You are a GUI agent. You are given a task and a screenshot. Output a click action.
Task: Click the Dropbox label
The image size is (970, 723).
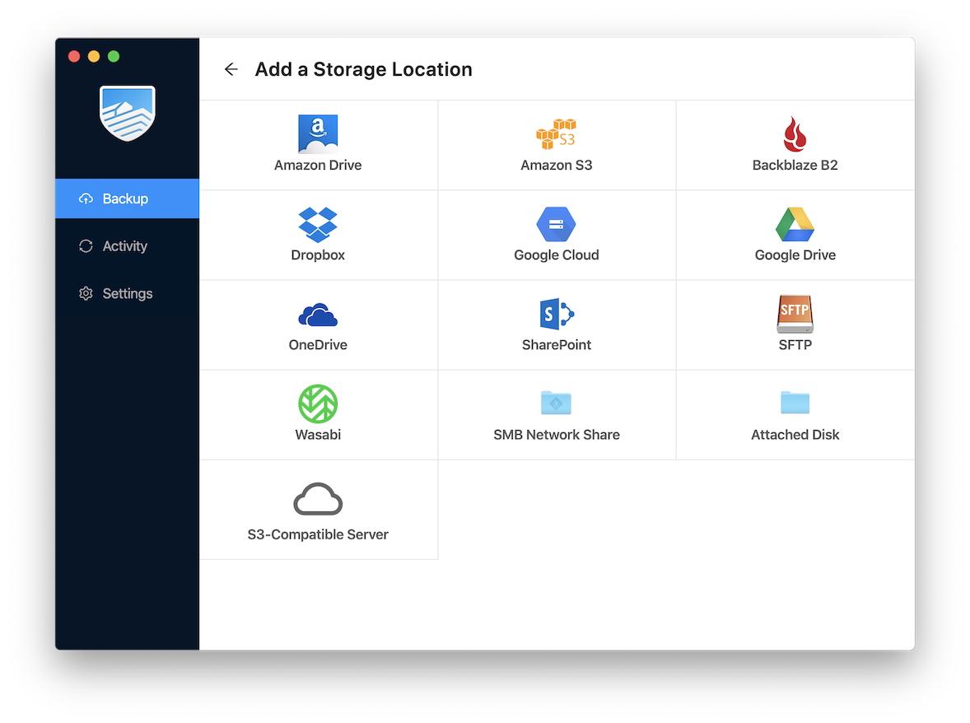click(x=318, y=254)
